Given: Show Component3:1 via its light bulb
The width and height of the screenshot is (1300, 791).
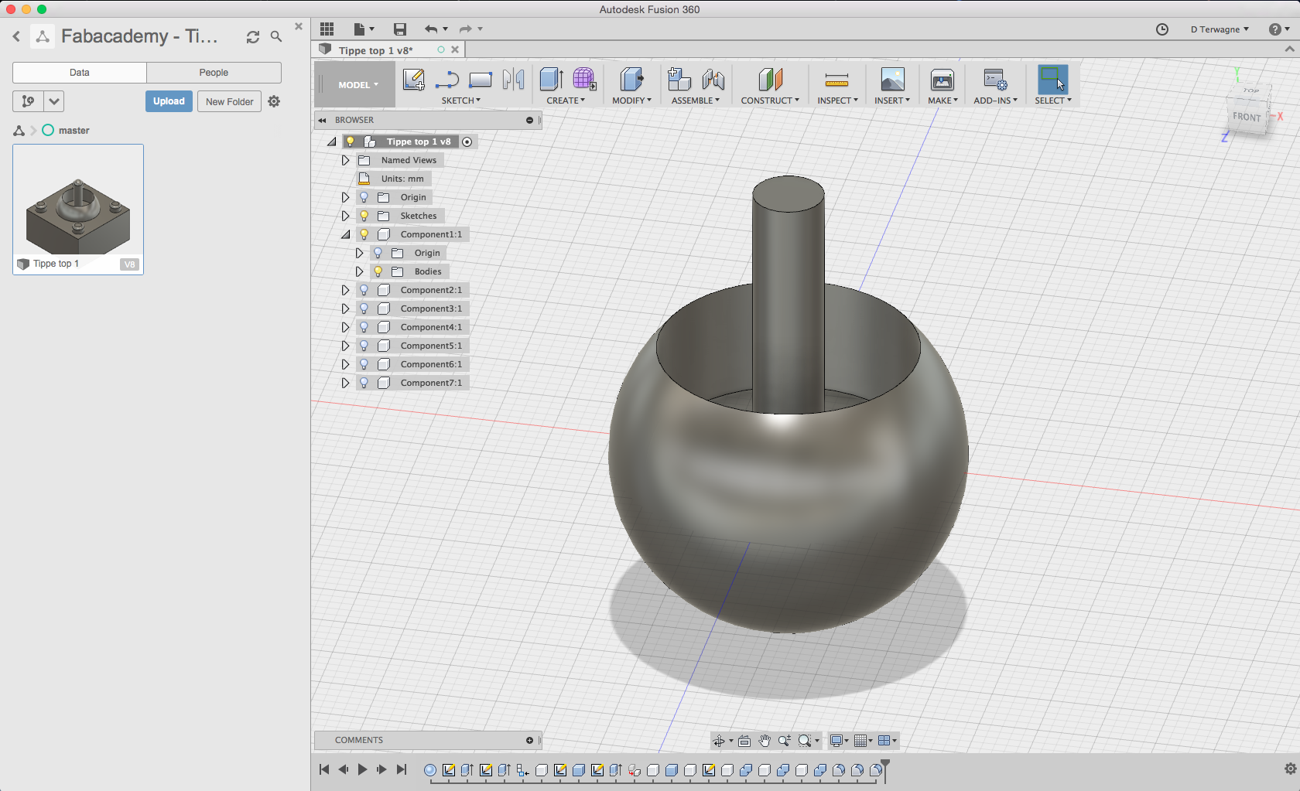Looking at the screenshot, I should click(x=364, y=309).
